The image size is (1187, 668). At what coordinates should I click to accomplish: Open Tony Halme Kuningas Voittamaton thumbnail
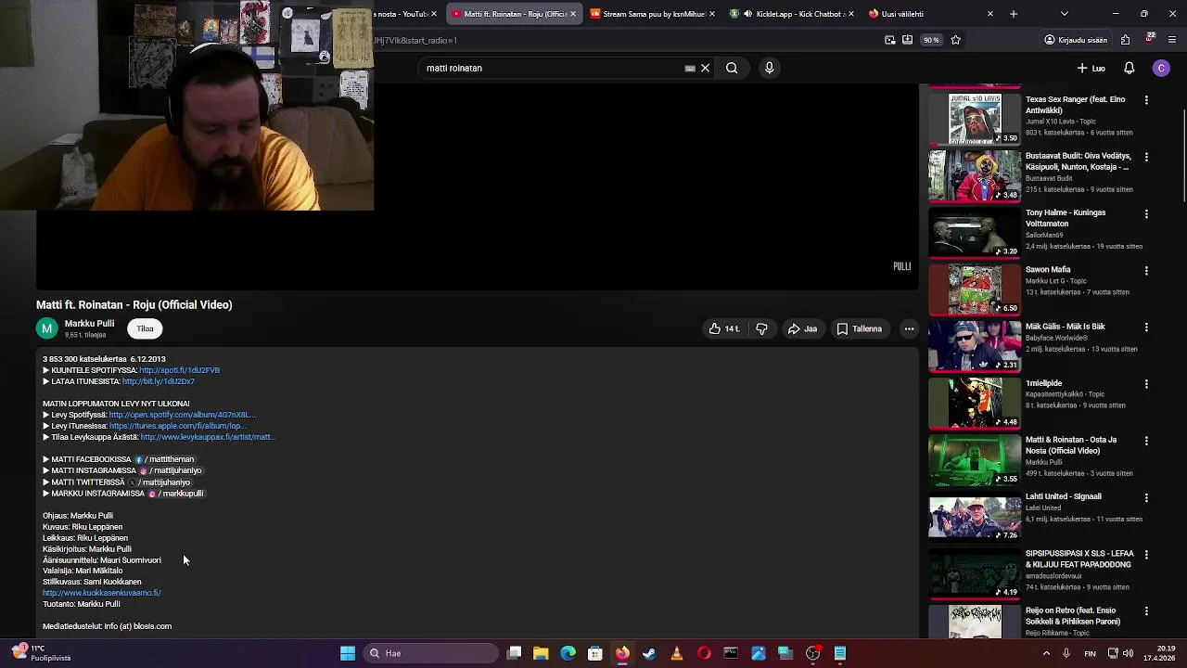[975, 232]
